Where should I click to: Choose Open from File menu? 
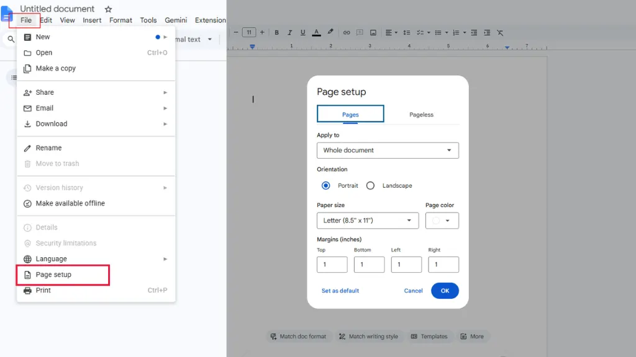pos(96,53)
